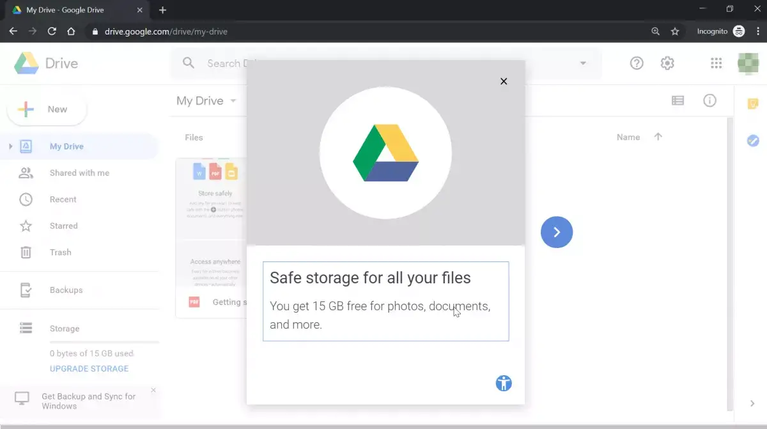Viewport: 767px width, 429px height.
Task: Open the My Drive breadcrumb dropdown
Action: click(206, 101)
